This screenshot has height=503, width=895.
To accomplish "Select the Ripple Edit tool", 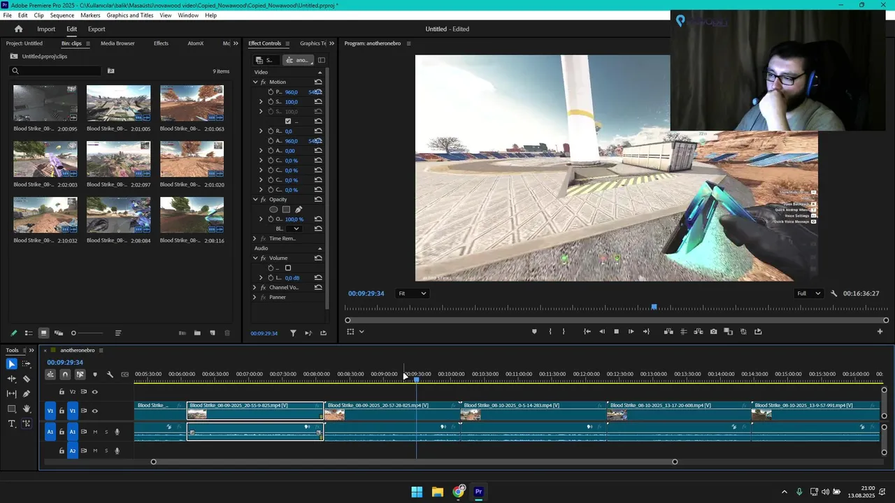I will [12, 379].
